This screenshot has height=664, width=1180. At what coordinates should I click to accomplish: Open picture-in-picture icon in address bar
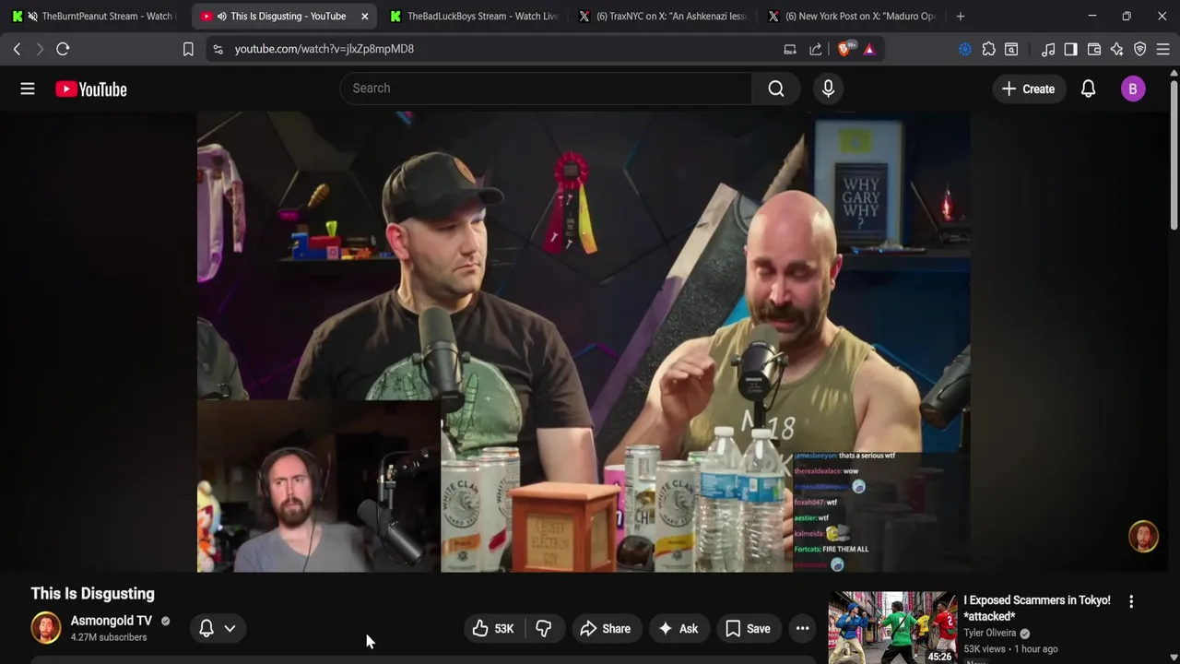click(790, 49)
